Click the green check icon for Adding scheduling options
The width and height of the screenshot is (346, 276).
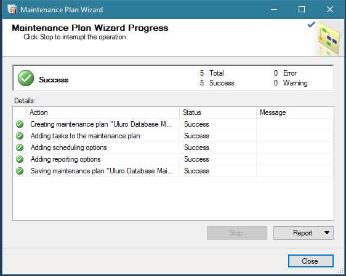point(20,148)
